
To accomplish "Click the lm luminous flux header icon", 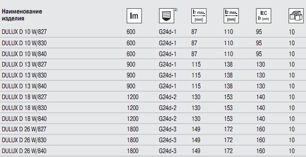I will [x=134, y=16].
